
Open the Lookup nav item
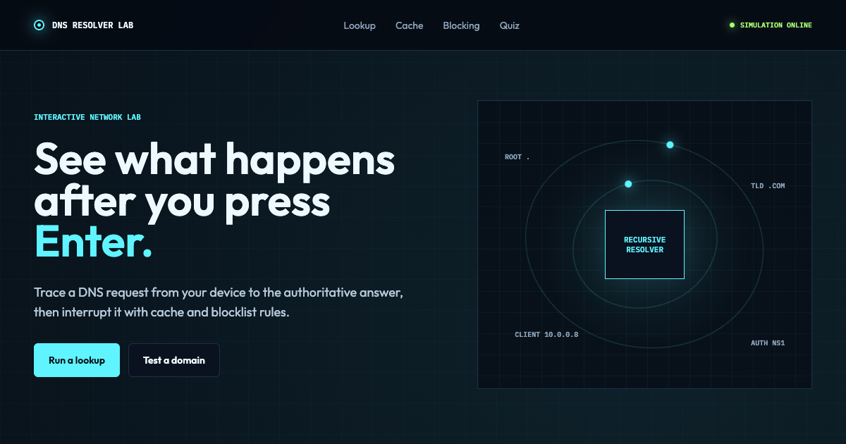360,25
